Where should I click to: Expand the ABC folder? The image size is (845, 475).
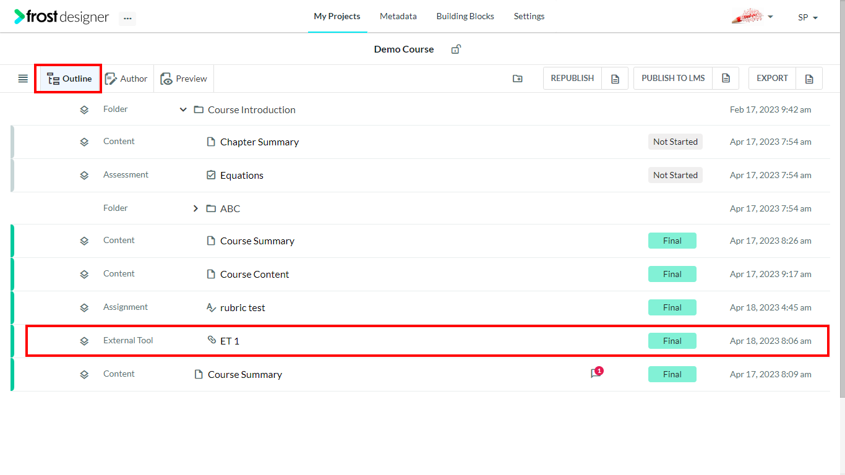(195, 208)
